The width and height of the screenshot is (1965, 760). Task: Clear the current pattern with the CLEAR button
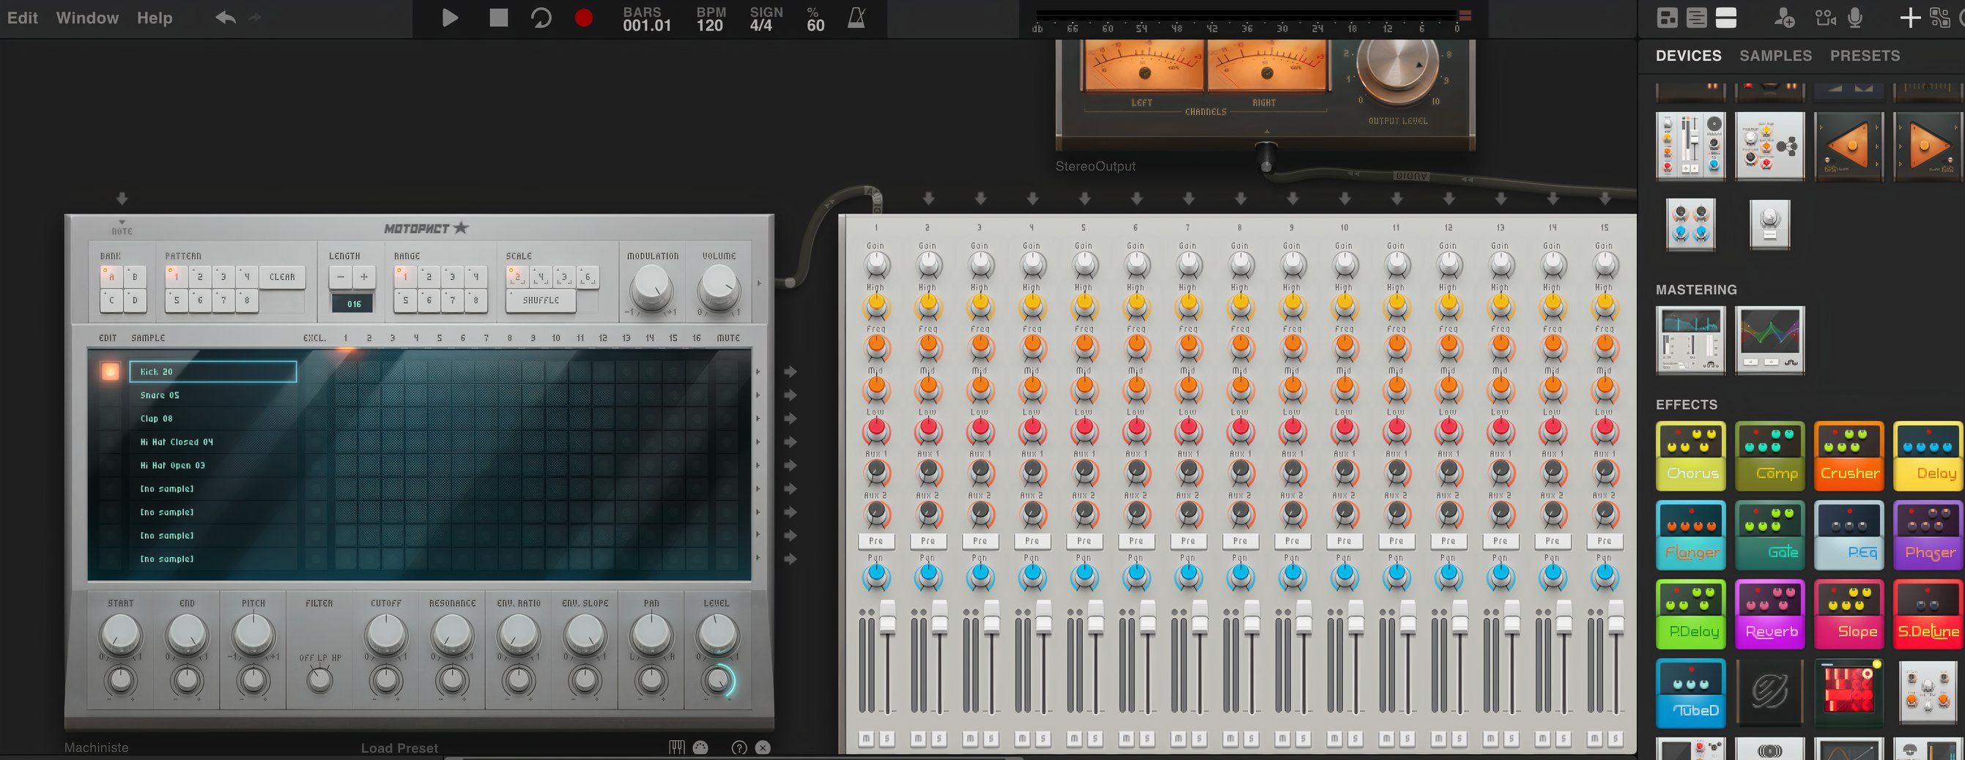pos(282,277)
